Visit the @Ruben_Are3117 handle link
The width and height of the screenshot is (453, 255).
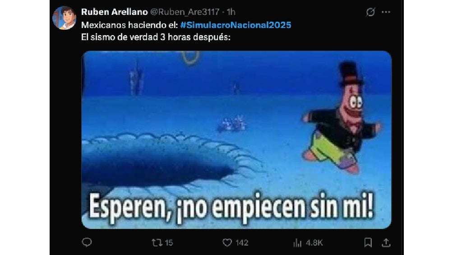pos(185,12)
